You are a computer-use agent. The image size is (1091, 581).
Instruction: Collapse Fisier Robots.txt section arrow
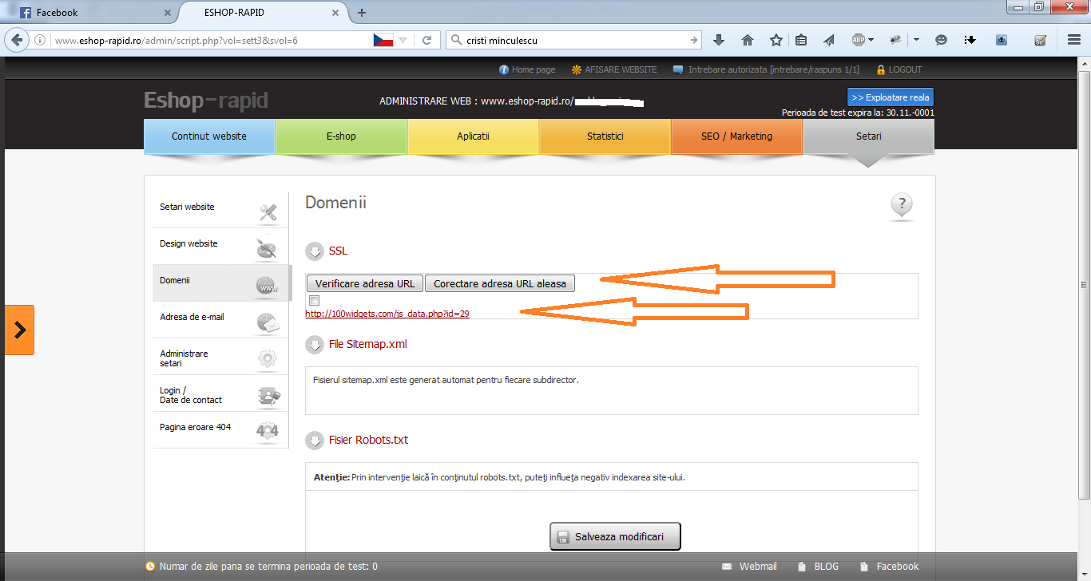click(314, 441)
